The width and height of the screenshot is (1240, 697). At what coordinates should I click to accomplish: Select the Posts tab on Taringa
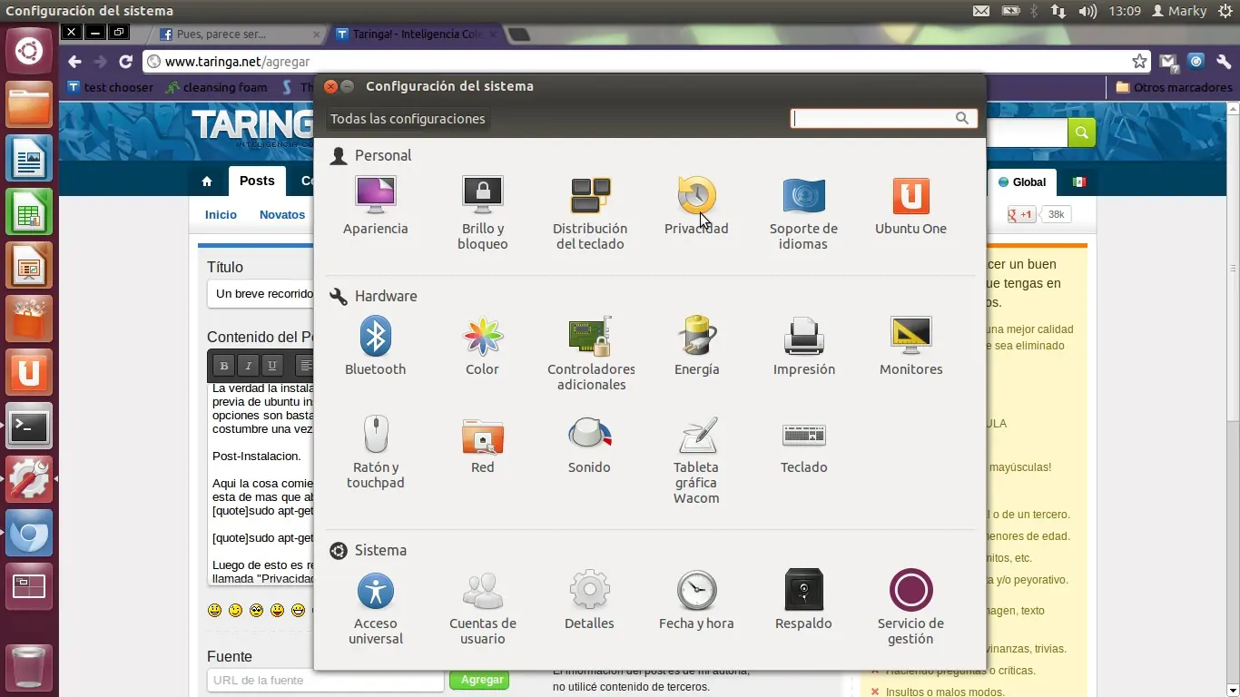tap(256, 181)
